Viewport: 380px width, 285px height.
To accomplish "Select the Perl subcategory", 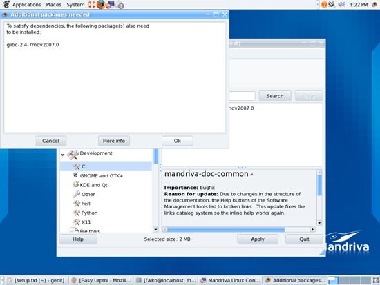I will 86,204.
